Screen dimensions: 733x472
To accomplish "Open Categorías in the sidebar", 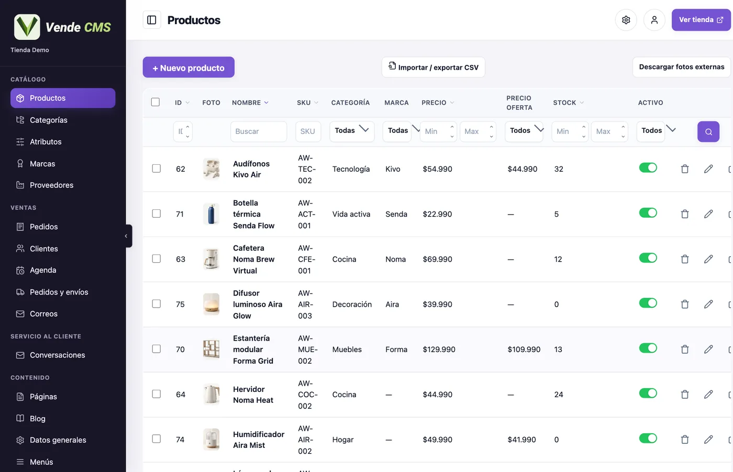I will click(x=63, y=120).
